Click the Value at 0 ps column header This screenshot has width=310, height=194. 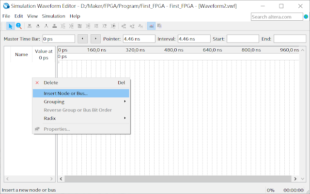coord(44,55)
